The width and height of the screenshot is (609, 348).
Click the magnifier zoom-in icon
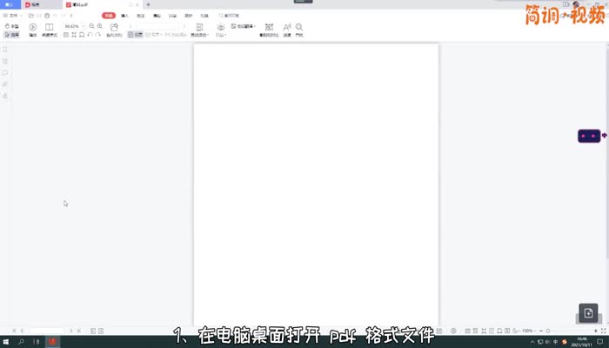[x=100, y=27]
